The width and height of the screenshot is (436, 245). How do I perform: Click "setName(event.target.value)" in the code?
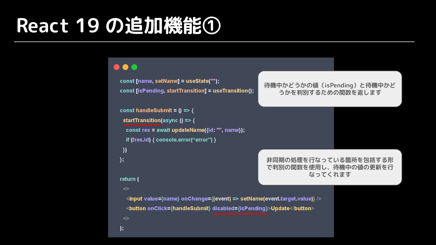coord(277,199)
